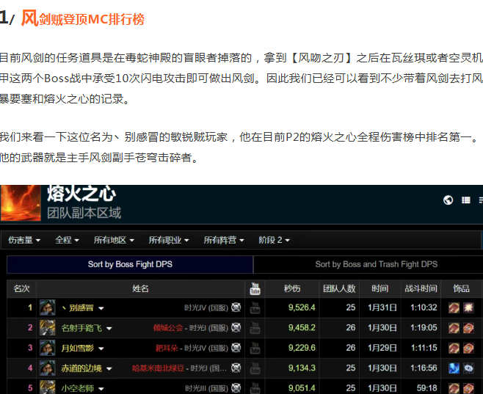
Task: Open the 倾城公会 guild link
Action: [x=167, y=327]
